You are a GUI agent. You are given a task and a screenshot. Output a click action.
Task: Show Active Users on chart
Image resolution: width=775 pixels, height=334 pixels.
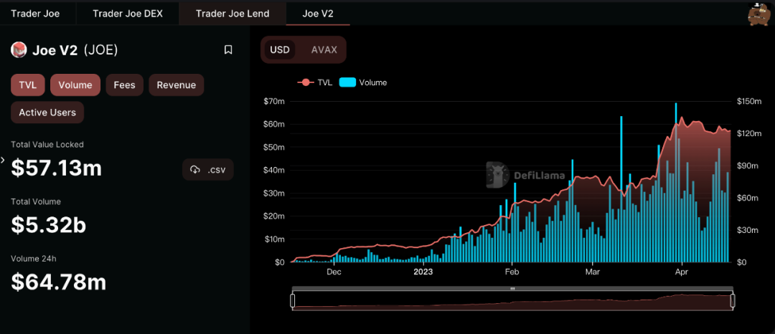pos(47,113)
